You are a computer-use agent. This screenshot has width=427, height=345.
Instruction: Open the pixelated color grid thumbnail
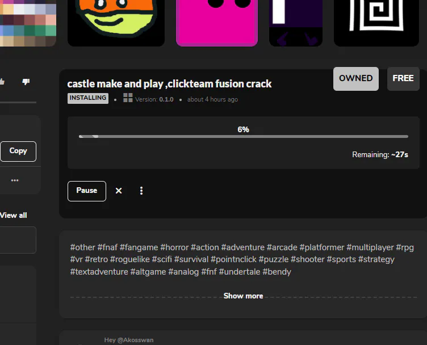coord(28,23)
